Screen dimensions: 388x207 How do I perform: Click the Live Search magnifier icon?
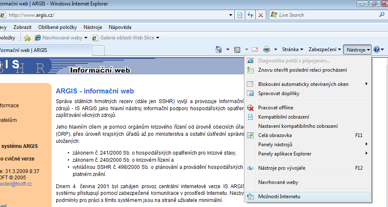tap(382, 15)
